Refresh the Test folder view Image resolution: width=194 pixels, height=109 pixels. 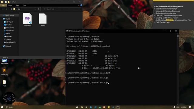(38, 9)
